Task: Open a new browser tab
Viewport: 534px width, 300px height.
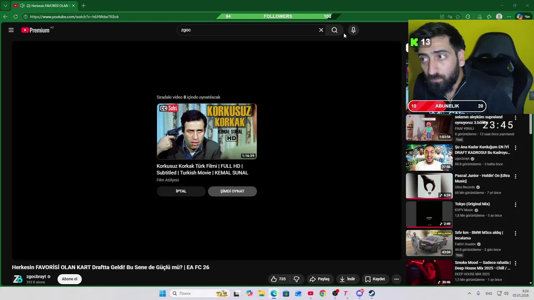Action: (83, 6)
